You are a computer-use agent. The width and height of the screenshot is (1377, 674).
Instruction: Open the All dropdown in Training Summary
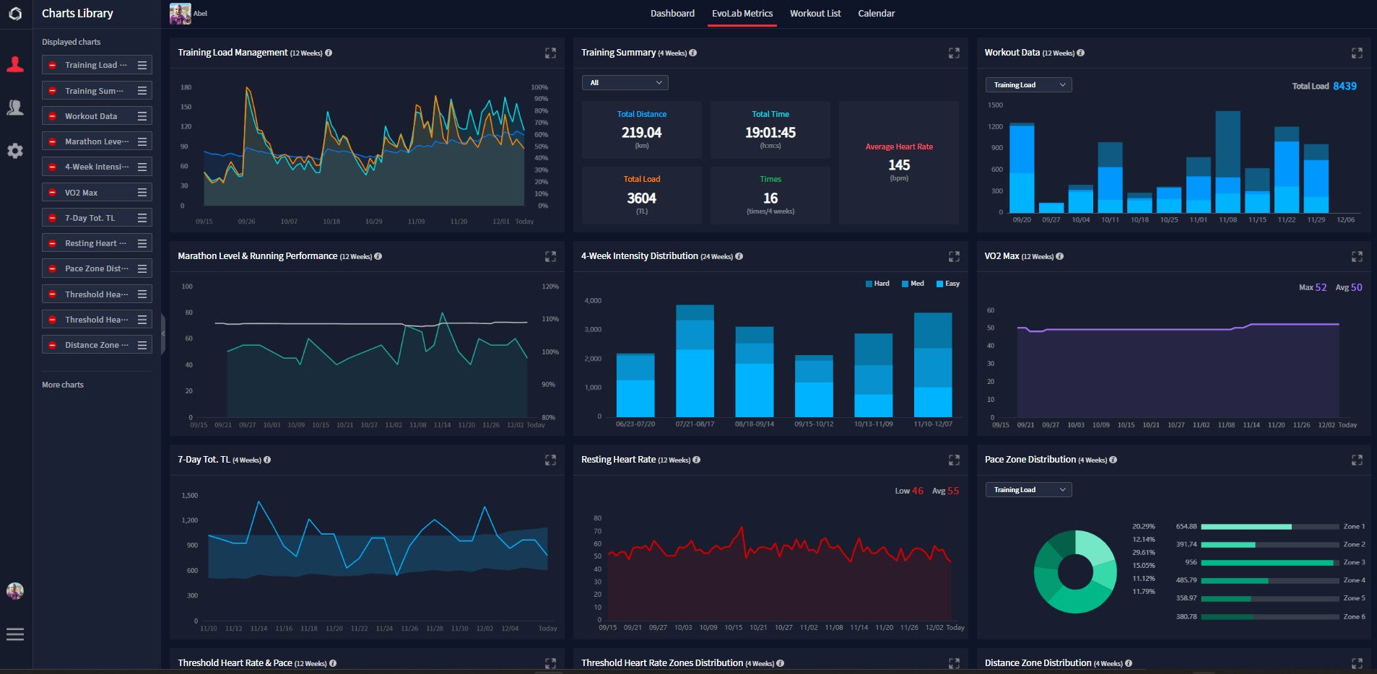pos(625,83)
